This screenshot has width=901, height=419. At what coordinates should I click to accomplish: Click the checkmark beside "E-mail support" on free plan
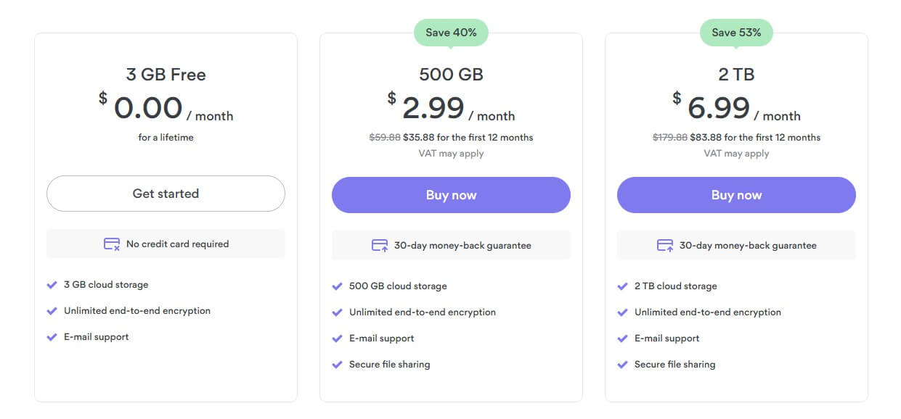[x=53, y=336]
